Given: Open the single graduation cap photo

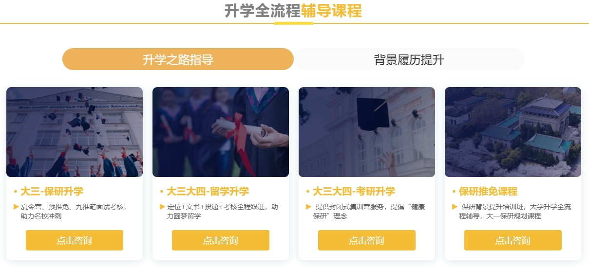Looking at the screenshot, I should click(x=367, y=132).
